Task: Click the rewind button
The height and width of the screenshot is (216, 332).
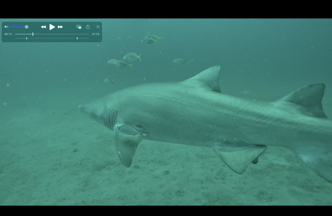Action: (43, 27)
